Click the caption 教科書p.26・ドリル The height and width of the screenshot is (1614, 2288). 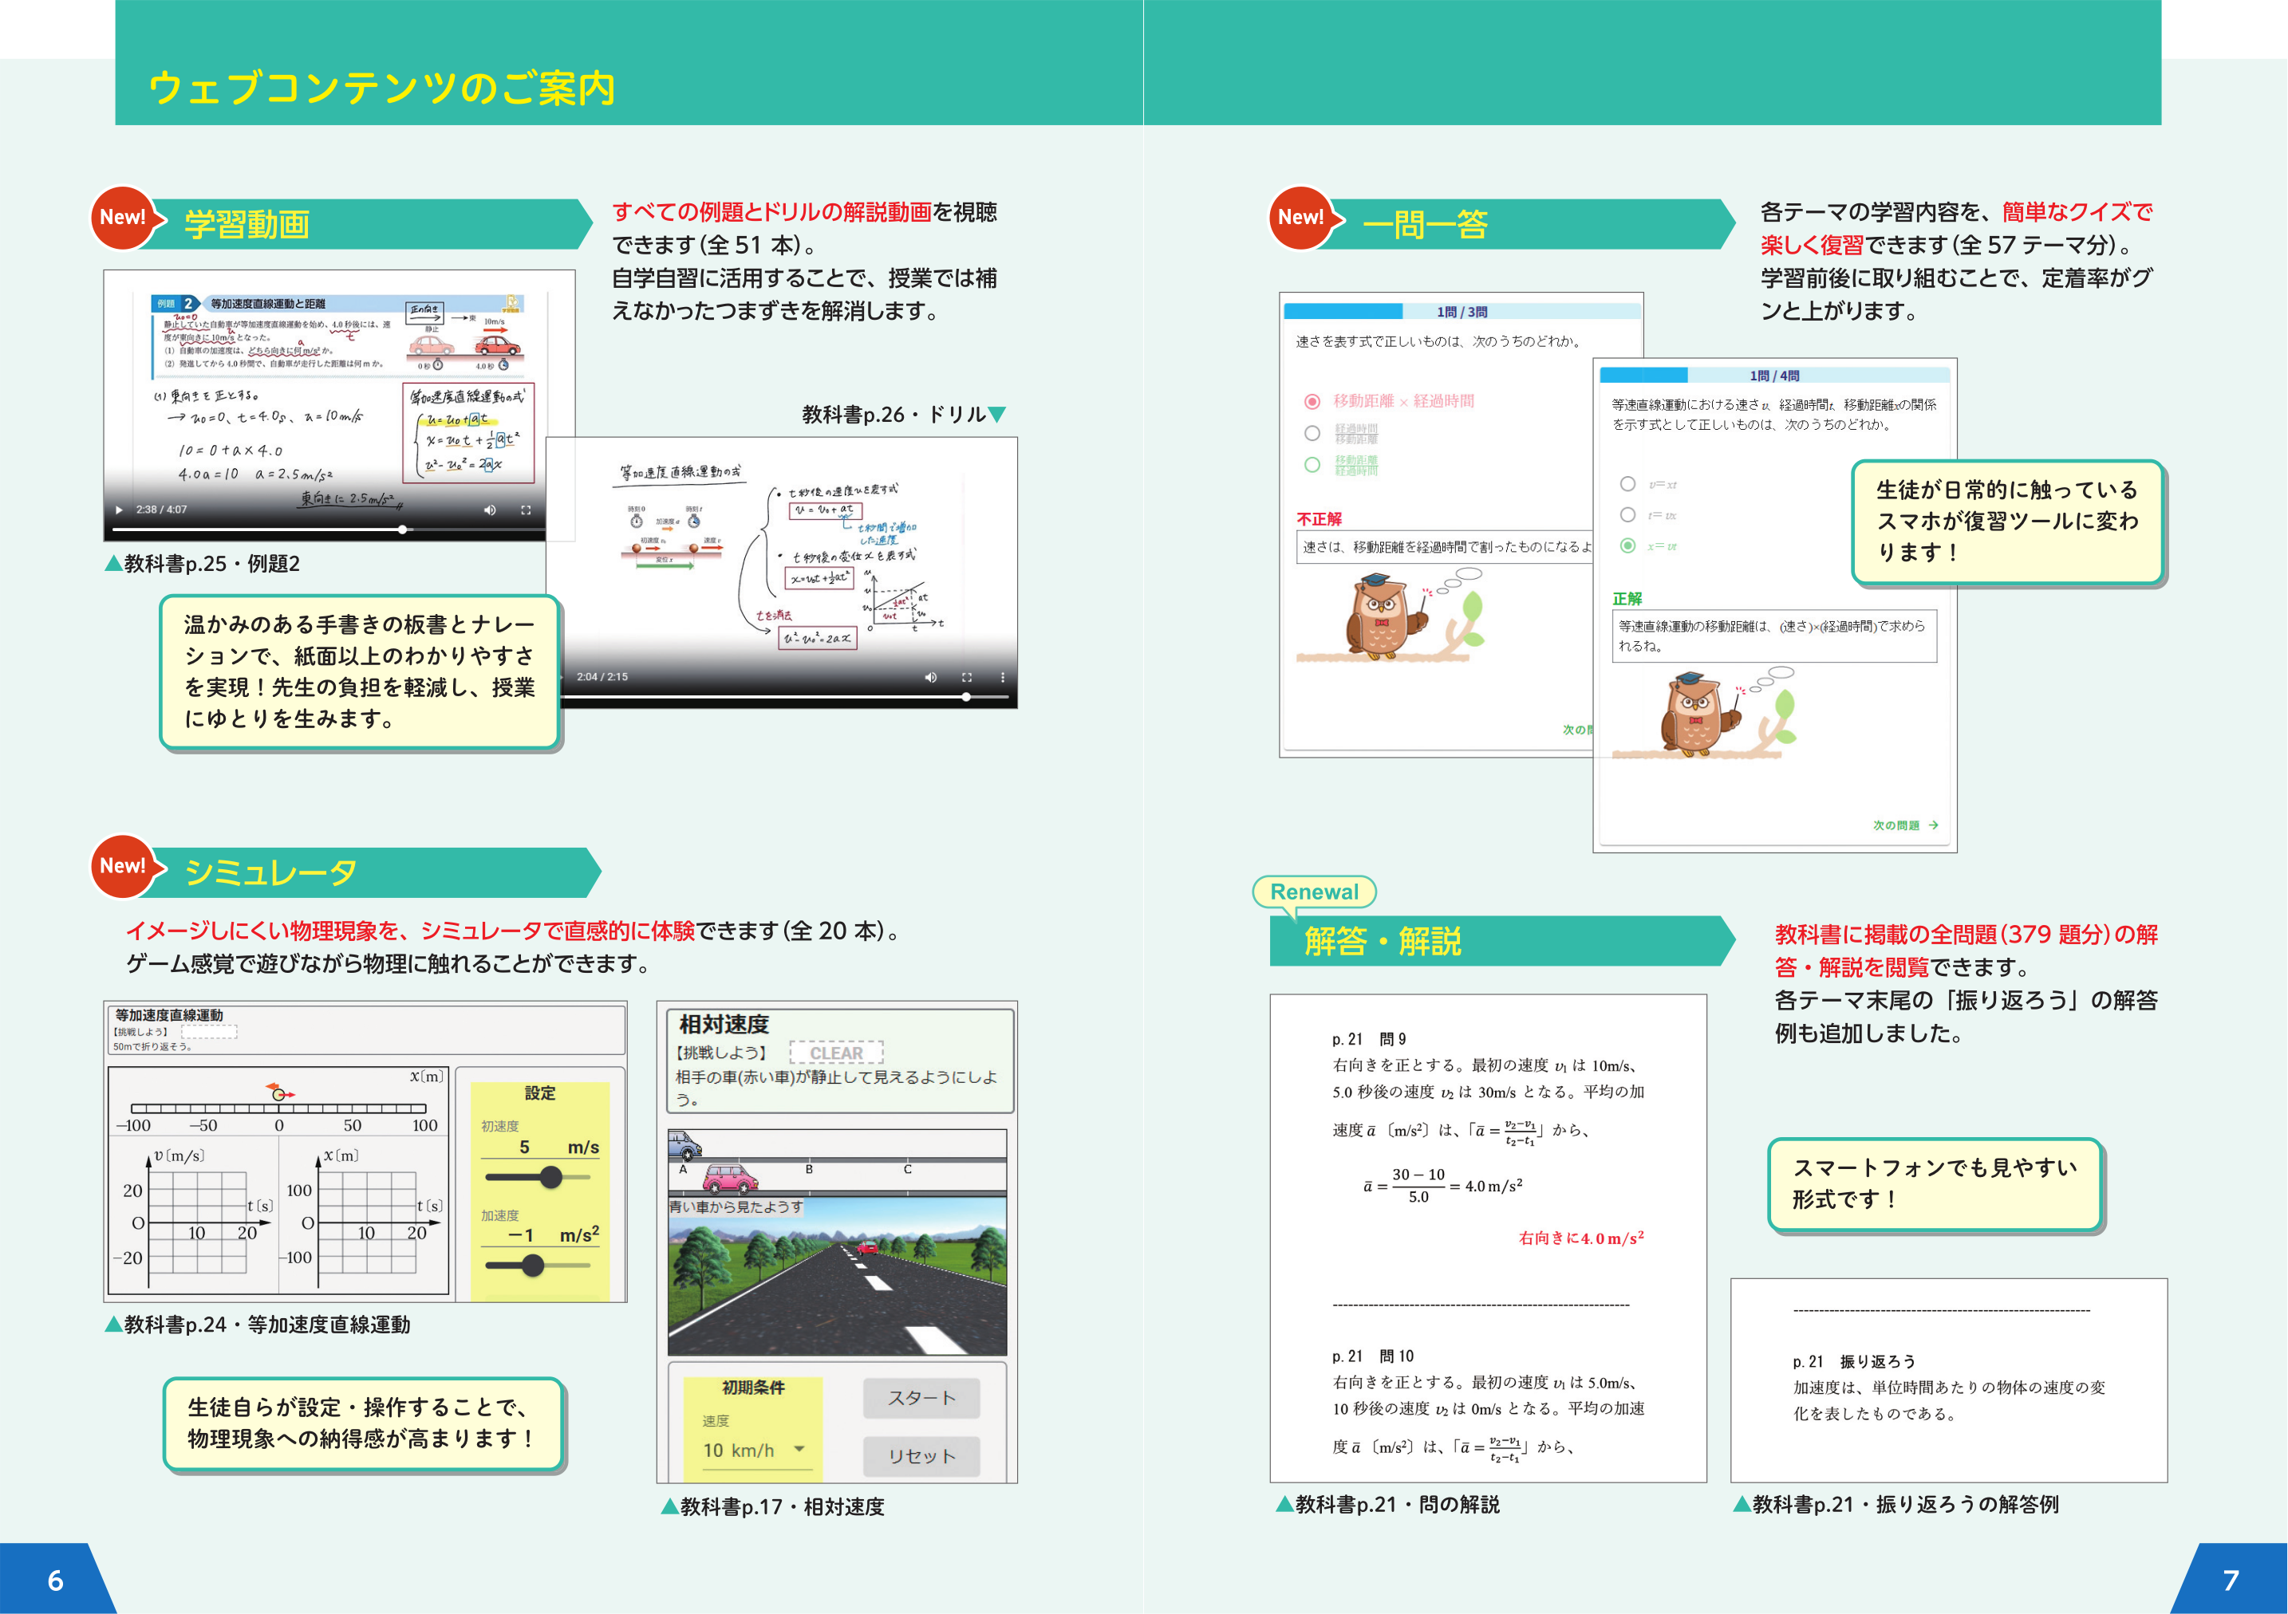coord(905,415)
